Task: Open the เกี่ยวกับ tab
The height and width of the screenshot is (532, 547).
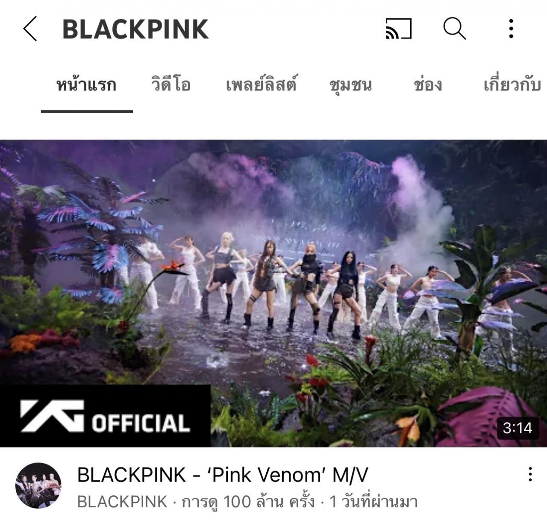Action: [512, 84]
